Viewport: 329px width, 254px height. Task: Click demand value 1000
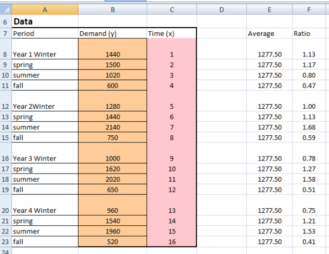pyautogui.click(x=113, y=153)
